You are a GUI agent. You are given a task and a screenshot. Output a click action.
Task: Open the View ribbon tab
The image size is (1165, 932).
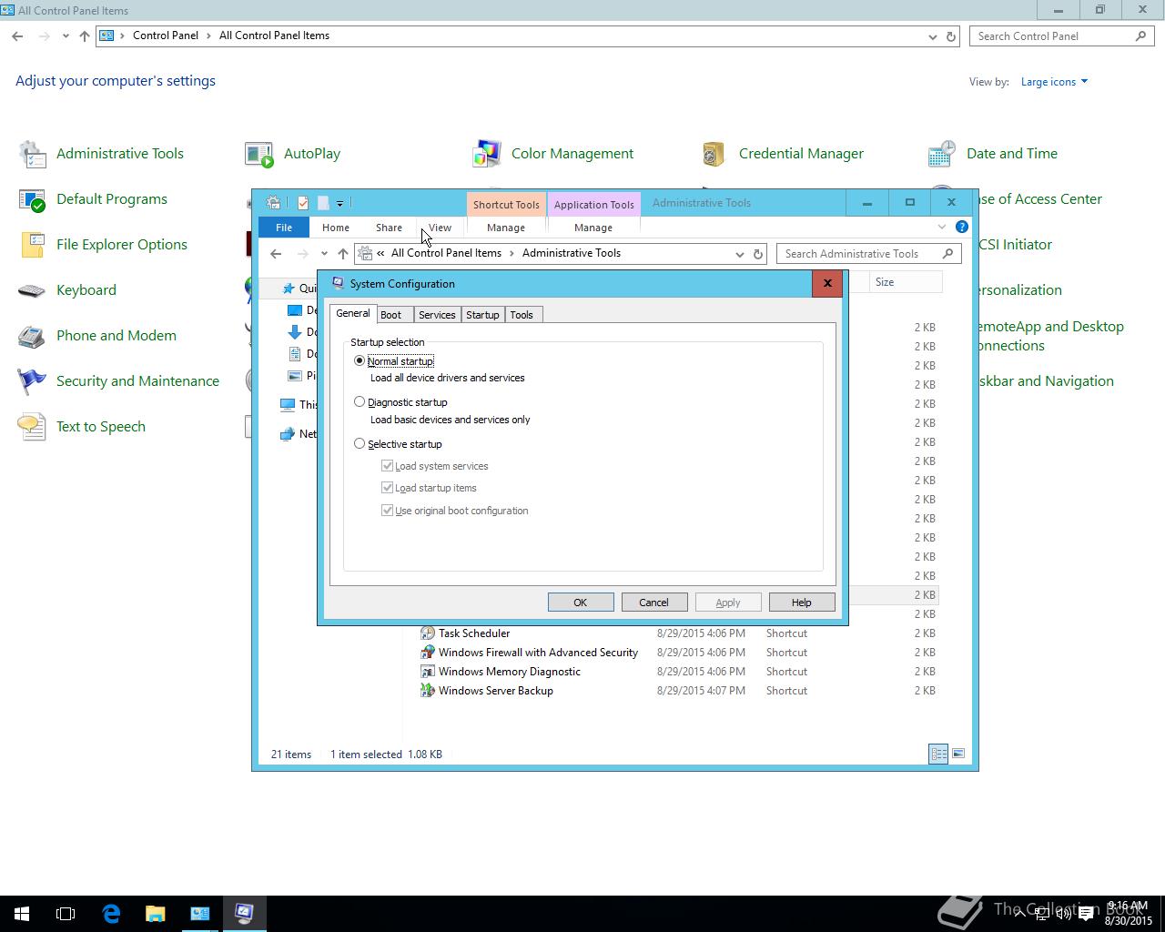pyautogui.click(x=440, y=228)
